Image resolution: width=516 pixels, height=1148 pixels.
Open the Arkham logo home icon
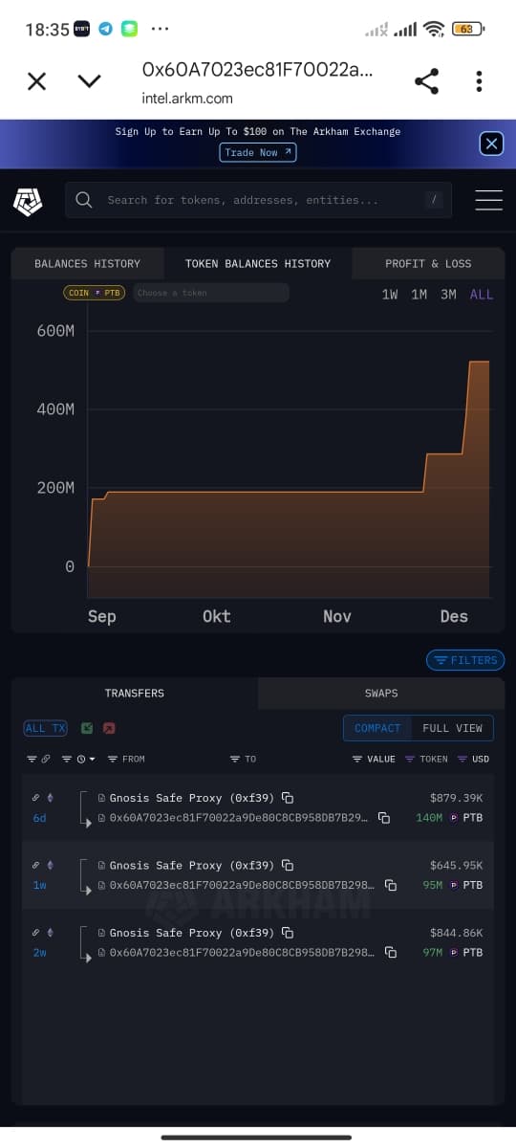coord(28,200)
